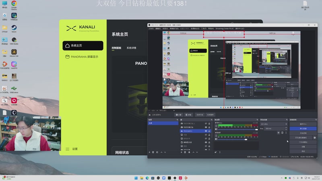
Task: Add a new source with plus icon
Action: coord(182,152)
